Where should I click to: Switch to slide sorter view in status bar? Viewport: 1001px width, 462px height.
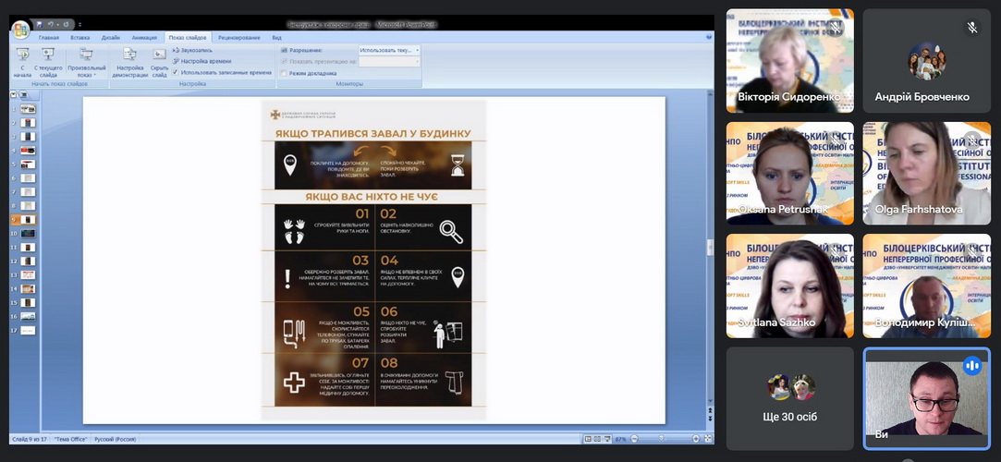click(x=596, y=439)
